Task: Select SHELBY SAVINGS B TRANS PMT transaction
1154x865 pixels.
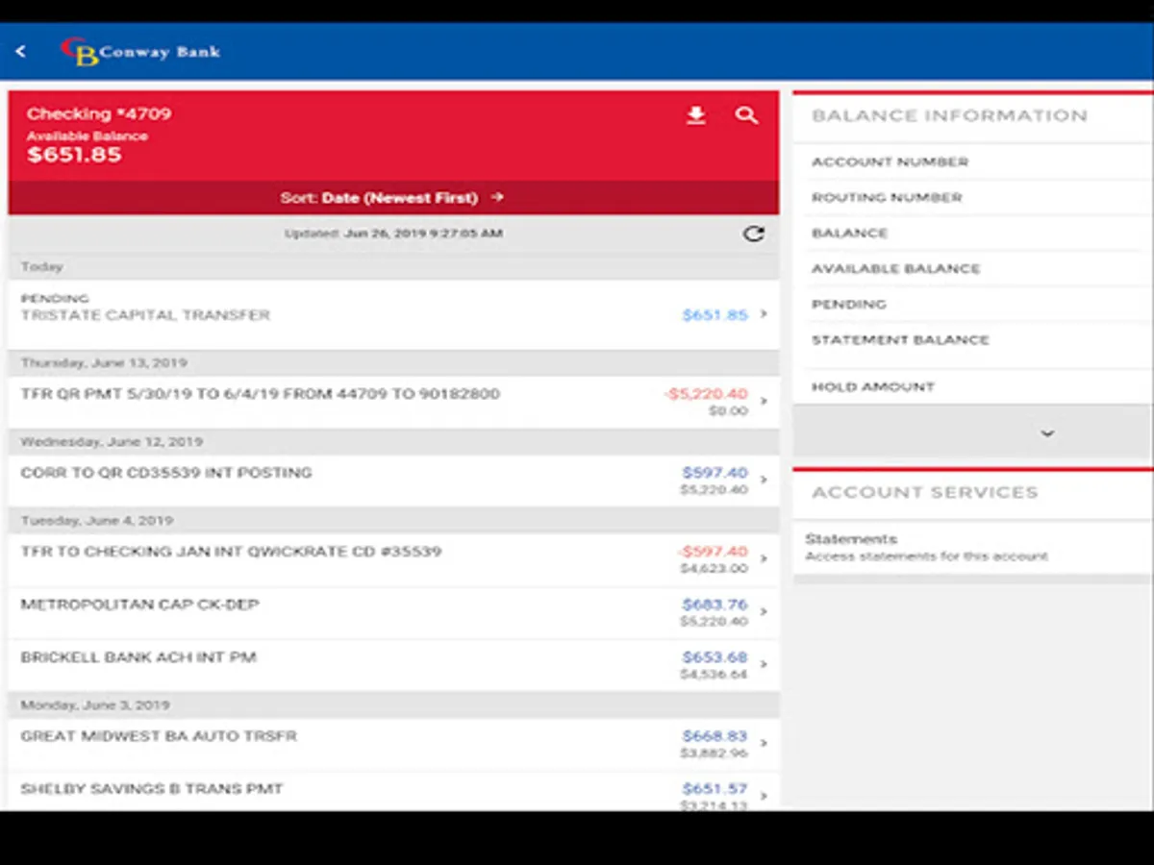Action: 393,791
